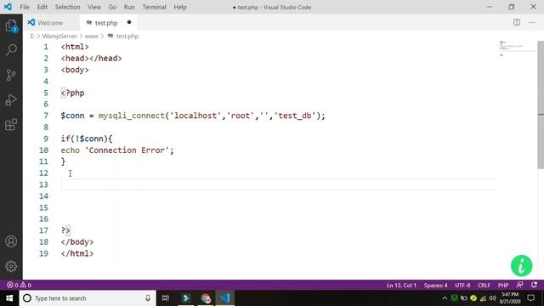Click the <head></head> line

91,59
